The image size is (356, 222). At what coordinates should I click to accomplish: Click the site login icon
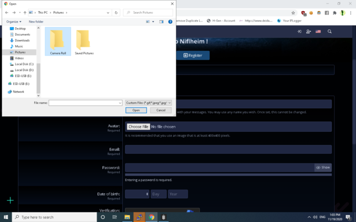299,32
